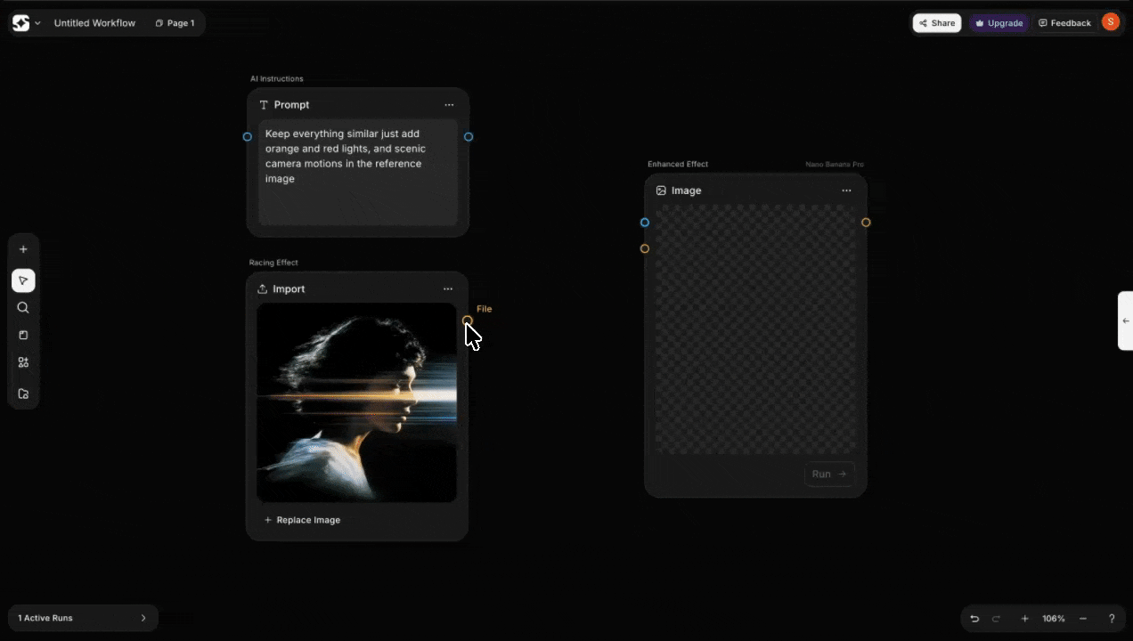Click the Untitled Workflow title

pos(94,23)
